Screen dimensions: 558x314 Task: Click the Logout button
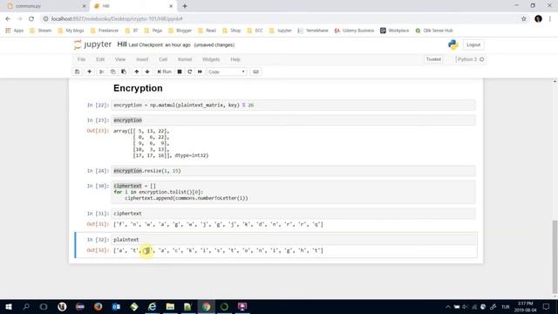(473, 44)
